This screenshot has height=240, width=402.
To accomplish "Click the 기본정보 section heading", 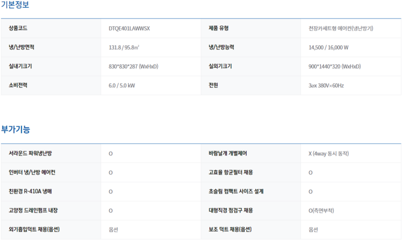I will [x=15, y=5].
